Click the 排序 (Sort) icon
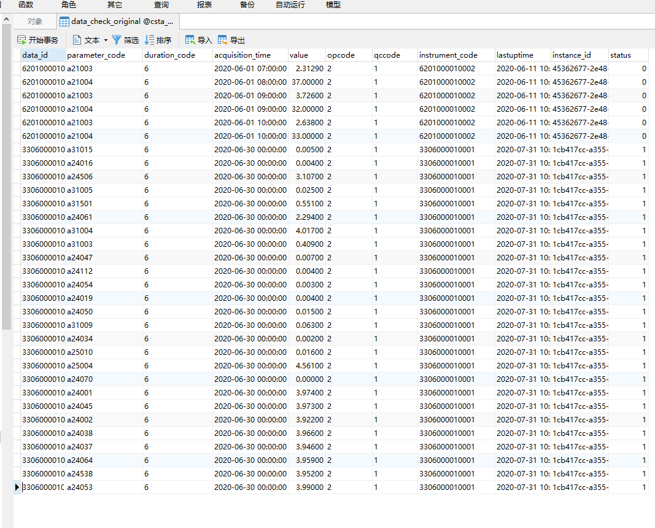The image size is (655, 528). [x=149, y=40]
